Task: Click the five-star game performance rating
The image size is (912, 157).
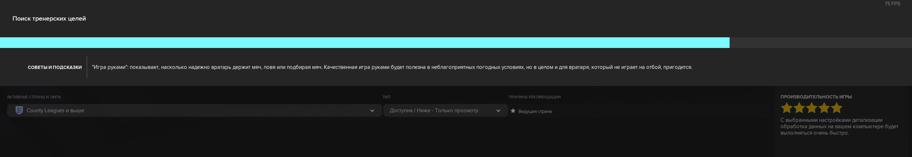Action: point(812,108)
